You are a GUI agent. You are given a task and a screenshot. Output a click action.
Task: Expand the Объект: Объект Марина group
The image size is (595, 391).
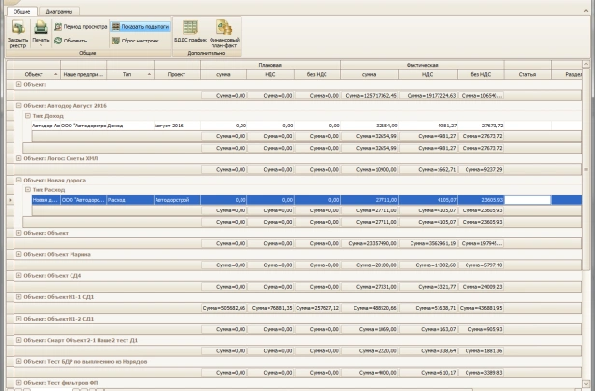pyautogui.click(x=20, y=255)
